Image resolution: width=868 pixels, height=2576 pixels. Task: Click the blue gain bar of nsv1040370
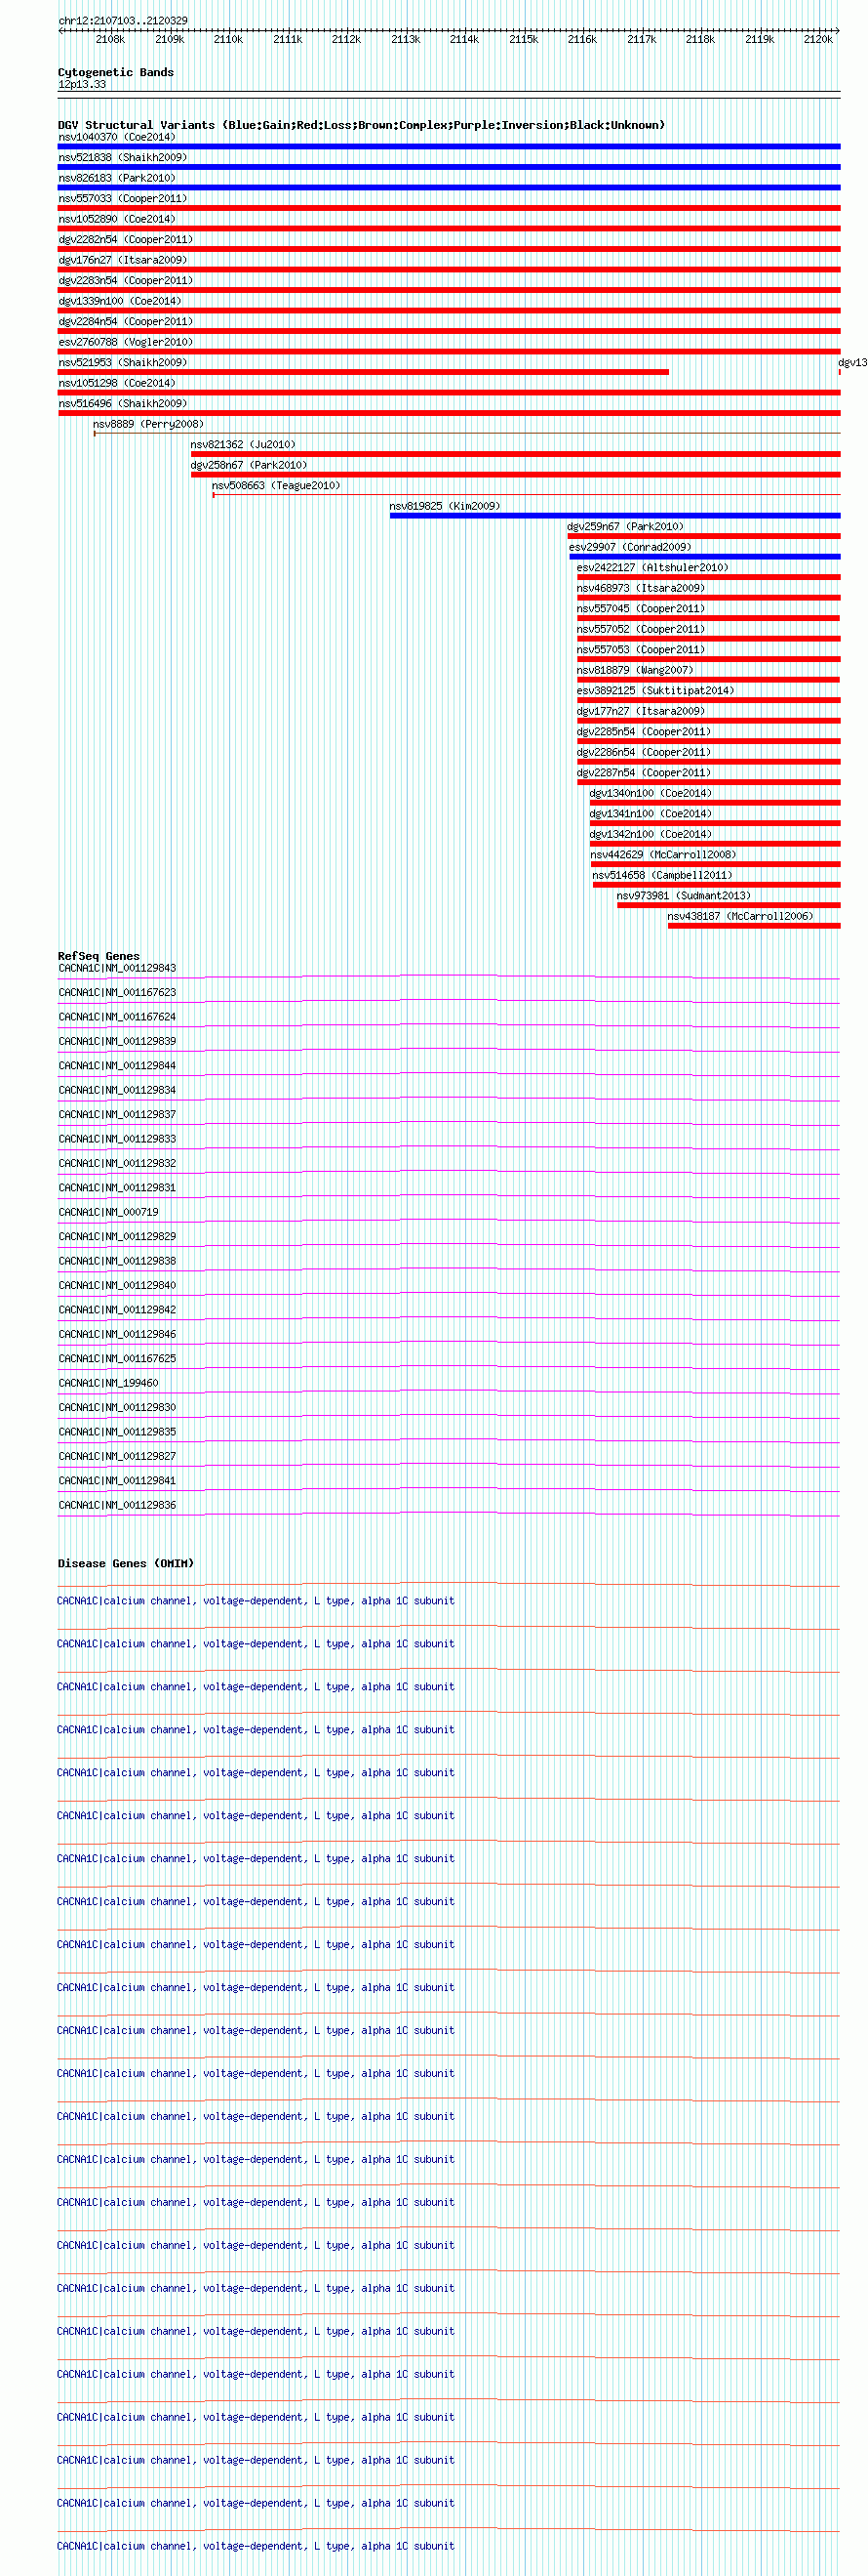(450, 147)
